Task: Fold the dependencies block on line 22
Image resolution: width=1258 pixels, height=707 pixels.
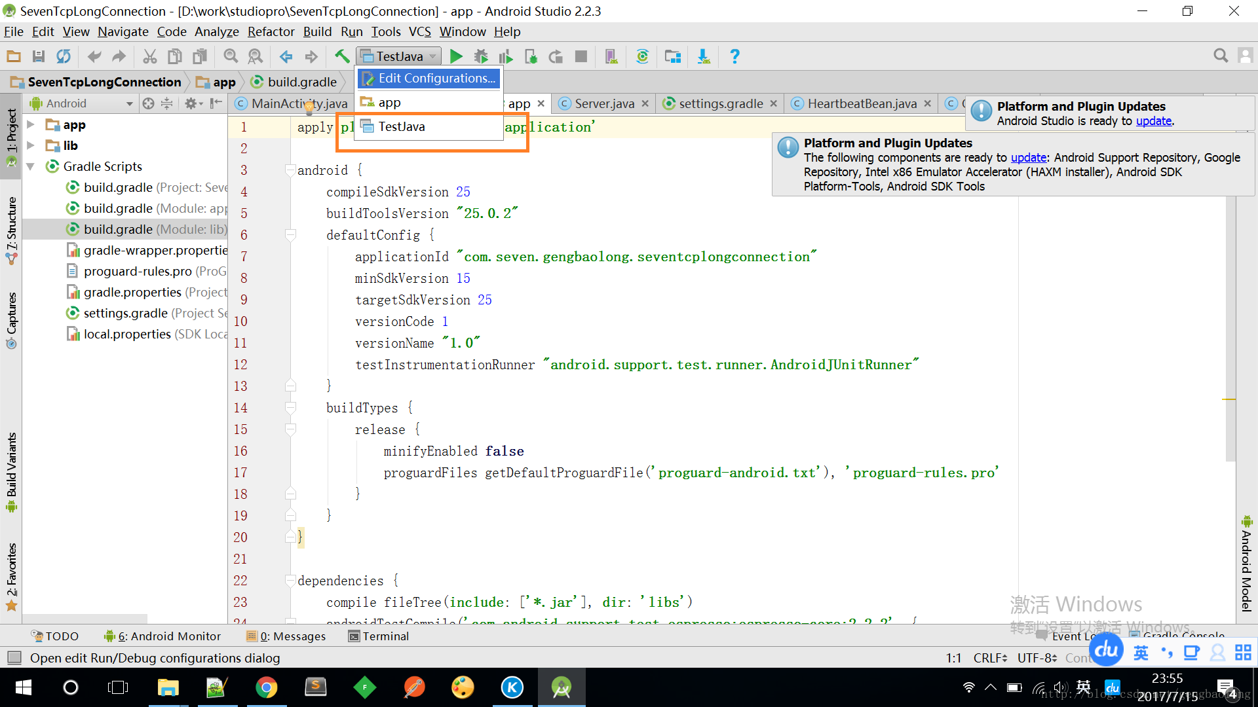Action: click(290, 581)
